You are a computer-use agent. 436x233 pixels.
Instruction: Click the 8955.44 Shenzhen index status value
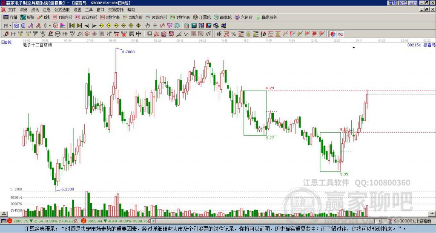tap(95, 221)
